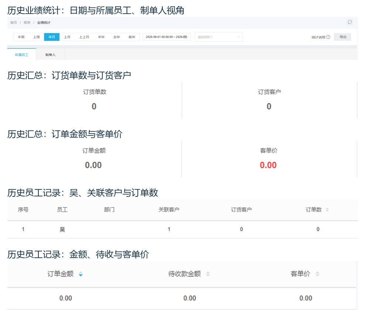Sort by 订单金额 column arrows

click(x=81, y=274)
